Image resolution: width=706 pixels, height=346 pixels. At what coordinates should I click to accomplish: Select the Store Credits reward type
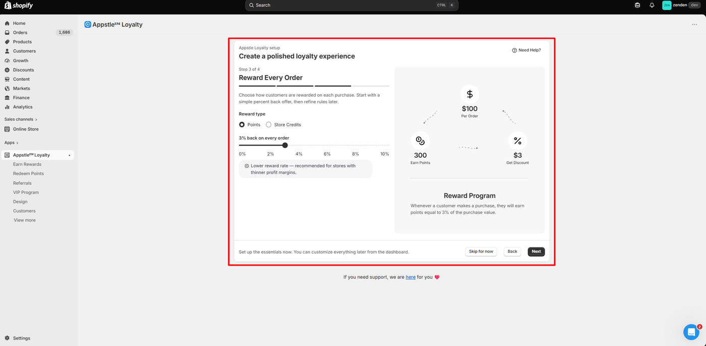[x=268, y=124]
